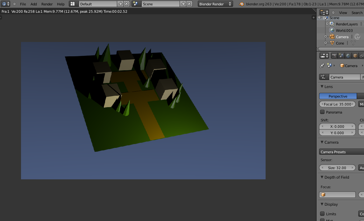
Task: Open the Camera Presets dropdown
Action: [341, 152]
